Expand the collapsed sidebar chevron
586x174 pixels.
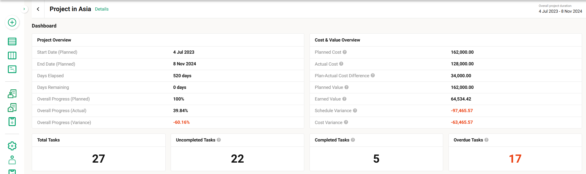[24, 9]
